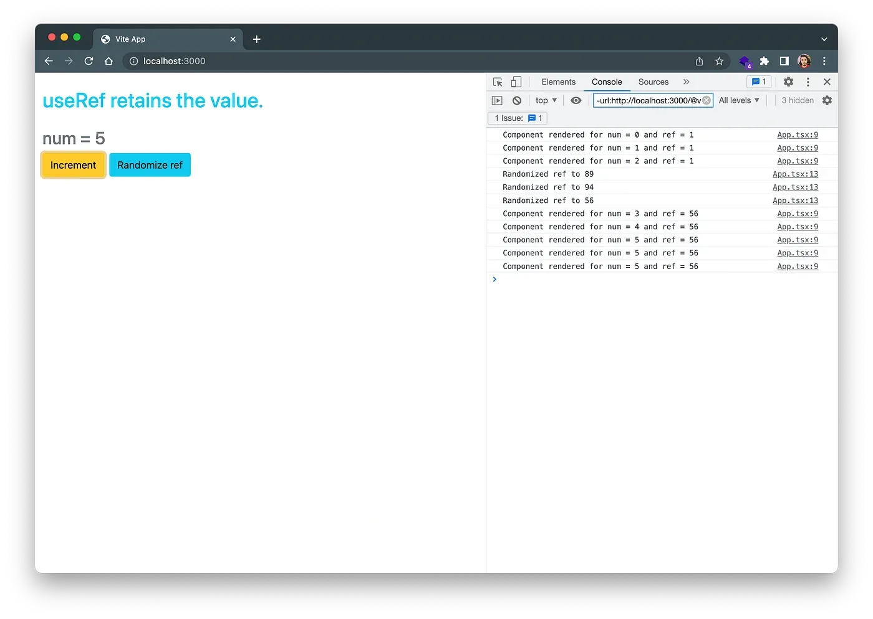
Task: Open the 1 Issue indicator
Action: tap(518, 118)
